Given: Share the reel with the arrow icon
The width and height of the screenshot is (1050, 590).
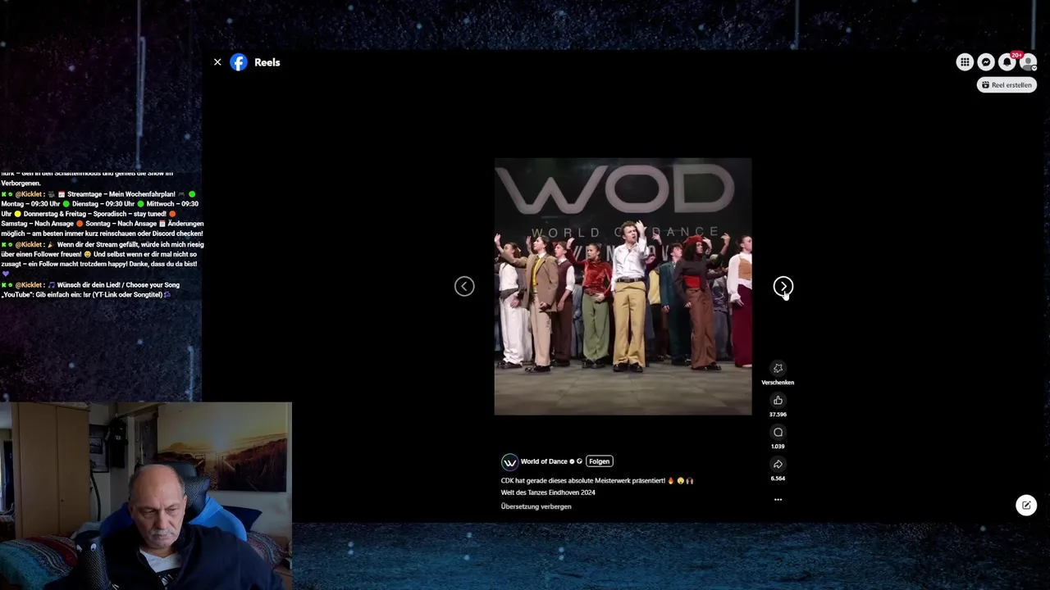Looking at the screenshot, I should 778,464.
